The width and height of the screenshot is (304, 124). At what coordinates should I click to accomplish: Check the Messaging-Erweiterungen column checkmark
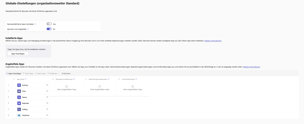click(53, 79)
